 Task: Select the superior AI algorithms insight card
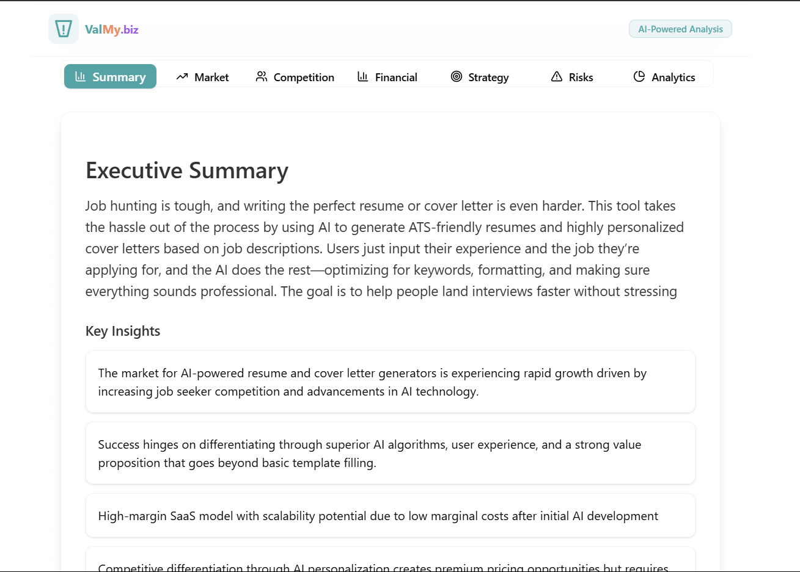pos(391,454)
